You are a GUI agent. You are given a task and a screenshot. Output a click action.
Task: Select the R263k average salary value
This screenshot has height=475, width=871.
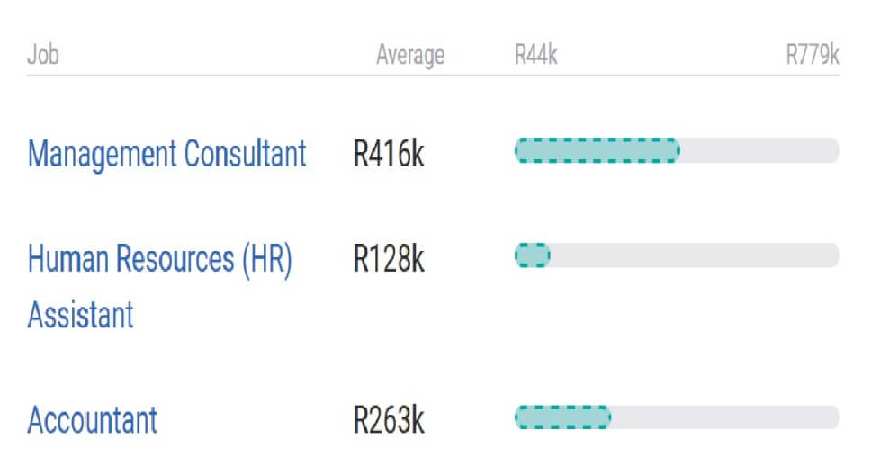tap(389, 420)
